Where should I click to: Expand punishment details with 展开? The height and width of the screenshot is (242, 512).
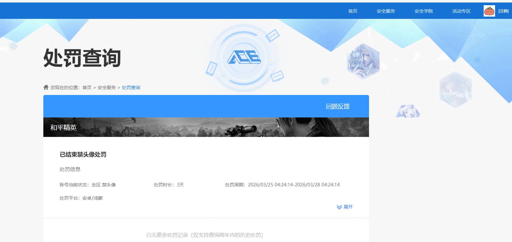pos(348,207)
